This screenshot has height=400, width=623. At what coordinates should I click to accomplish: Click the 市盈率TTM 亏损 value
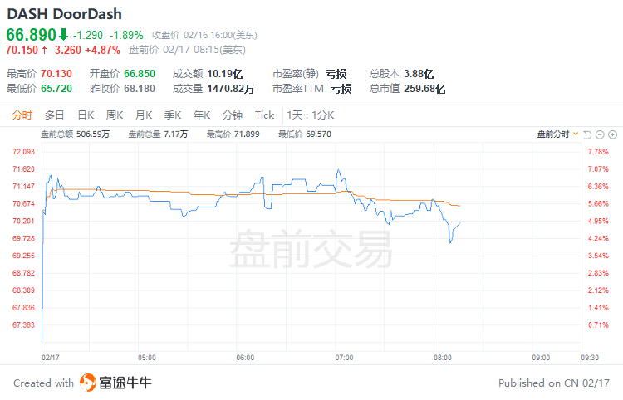click(341, 88)
